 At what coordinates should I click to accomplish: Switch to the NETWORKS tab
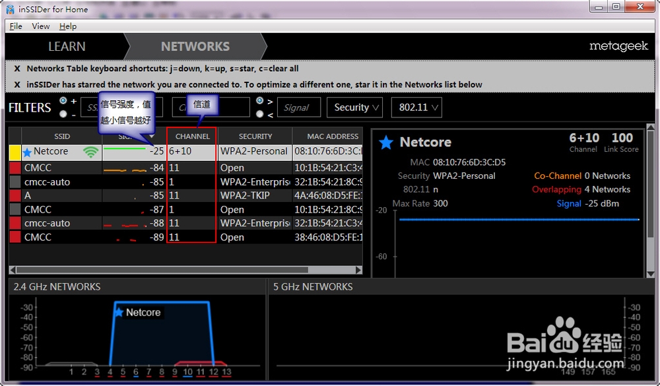coord(195,46)
